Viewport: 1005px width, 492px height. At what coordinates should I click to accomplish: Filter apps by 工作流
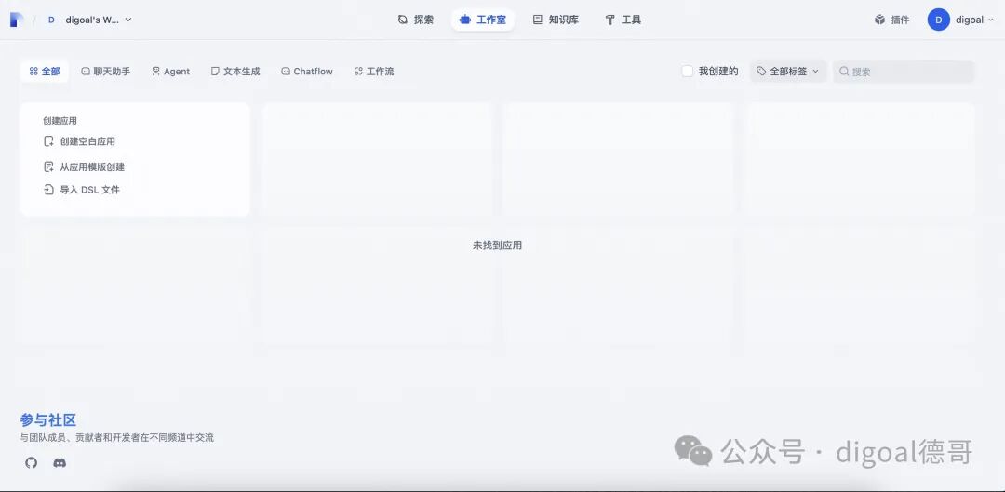(x=374, y=72)
